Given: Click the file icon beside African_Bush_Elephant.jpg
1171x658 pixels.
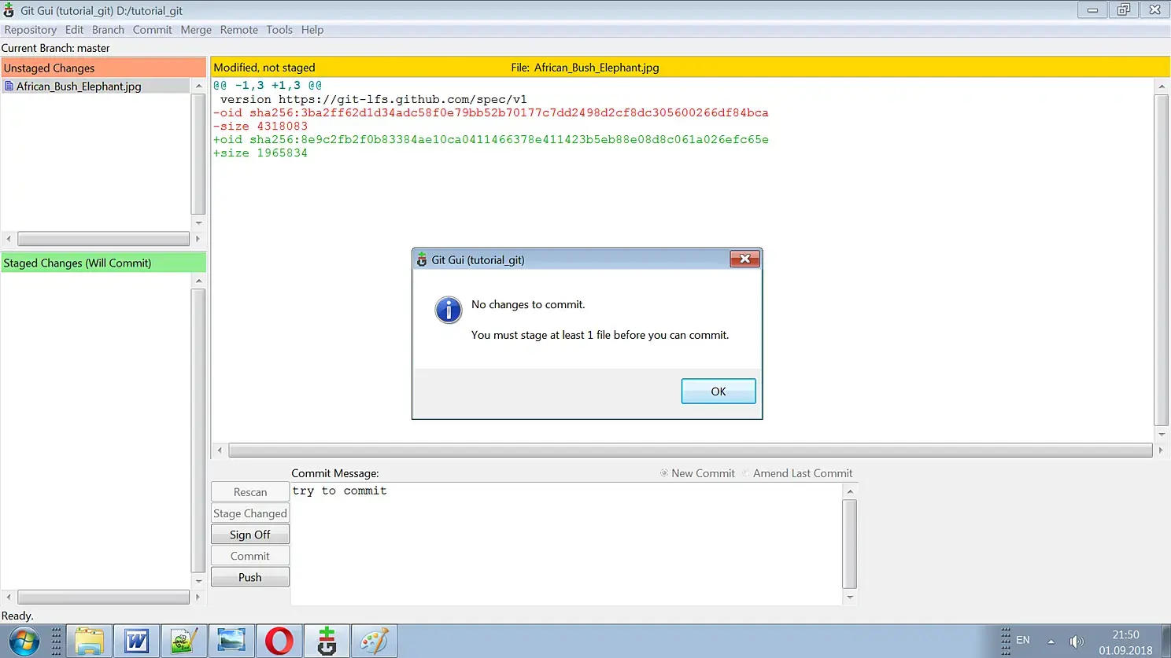Looking at the screenshot, I should [9, 86].
